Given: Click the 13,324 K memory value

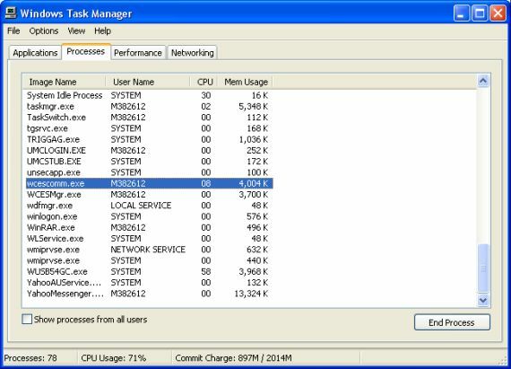Looking at the screenshot, I should point(251,294).
